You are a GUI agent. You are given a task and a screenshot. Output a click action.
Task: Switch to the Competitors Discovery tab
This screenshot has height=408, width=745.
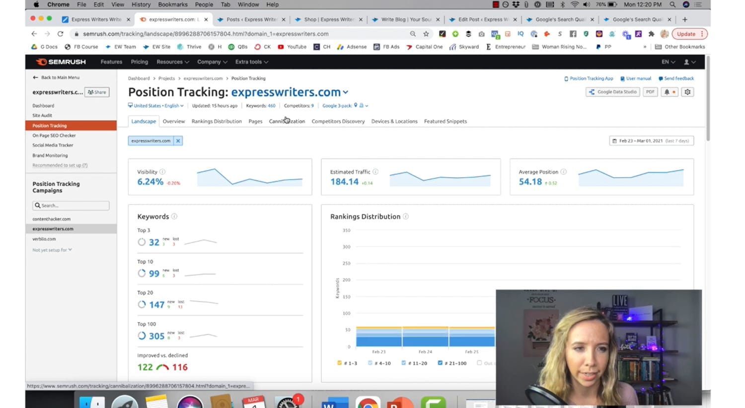tap(338, 121)
